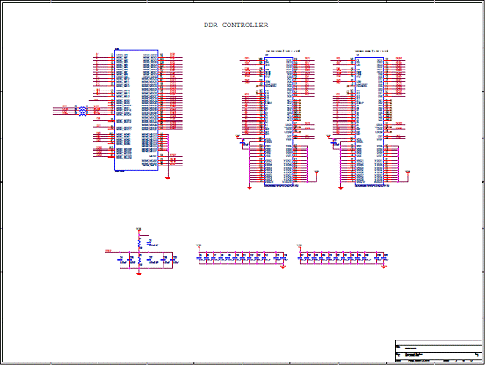Screen dimensions: 486x366
Task: Select the middle DDR memory chip symbol
Action: [278, 121]
